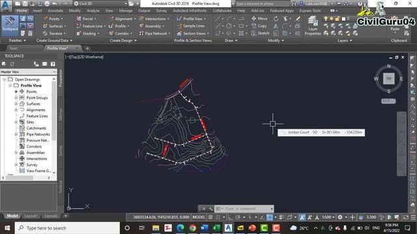Screen dimensions: 417x234
Task: Click the Pipe Network tool
Action: 154,33
